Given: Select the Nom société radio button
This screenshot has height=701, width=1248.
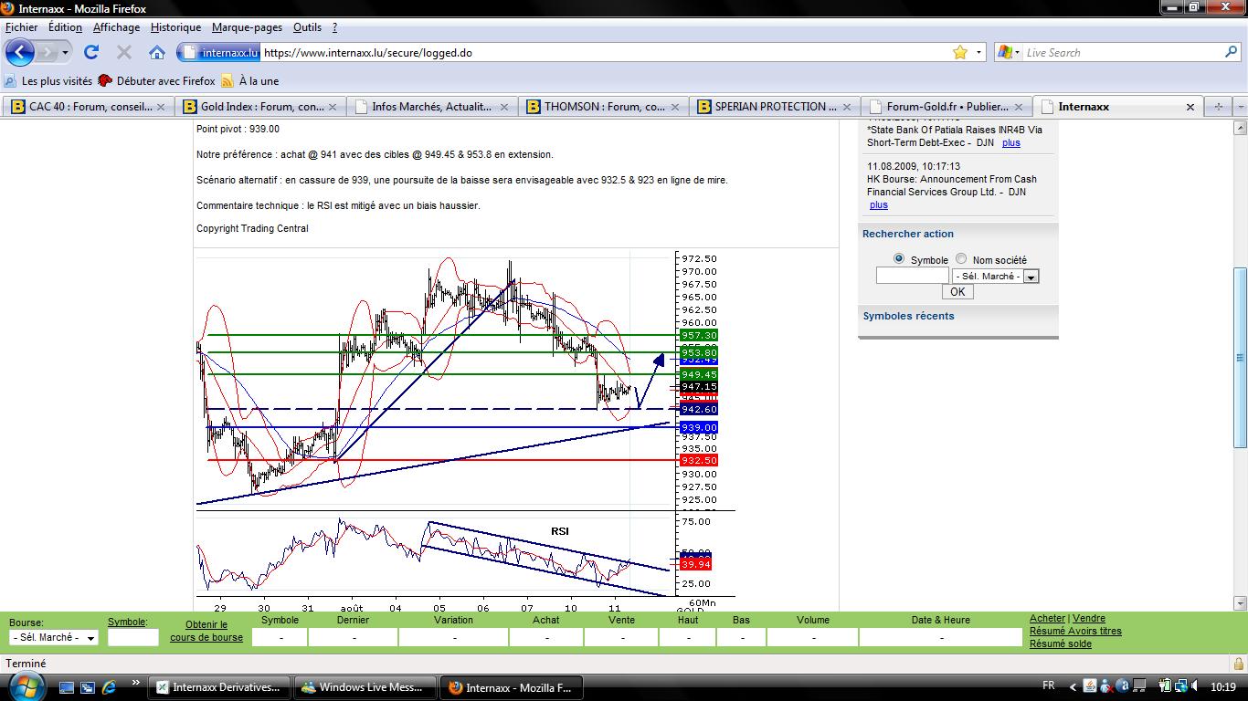Looking at the screenshot, I should pyautogui.click(x=961, y=259).
